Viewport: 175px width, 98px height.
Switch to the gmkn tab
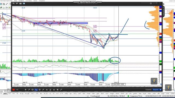(x=135, y=94)
